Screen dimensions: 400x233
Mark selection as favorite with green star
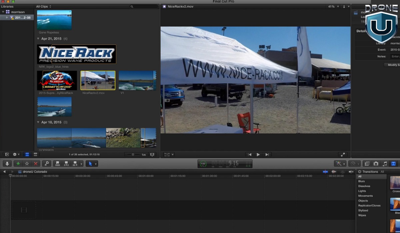click(18, 164)
